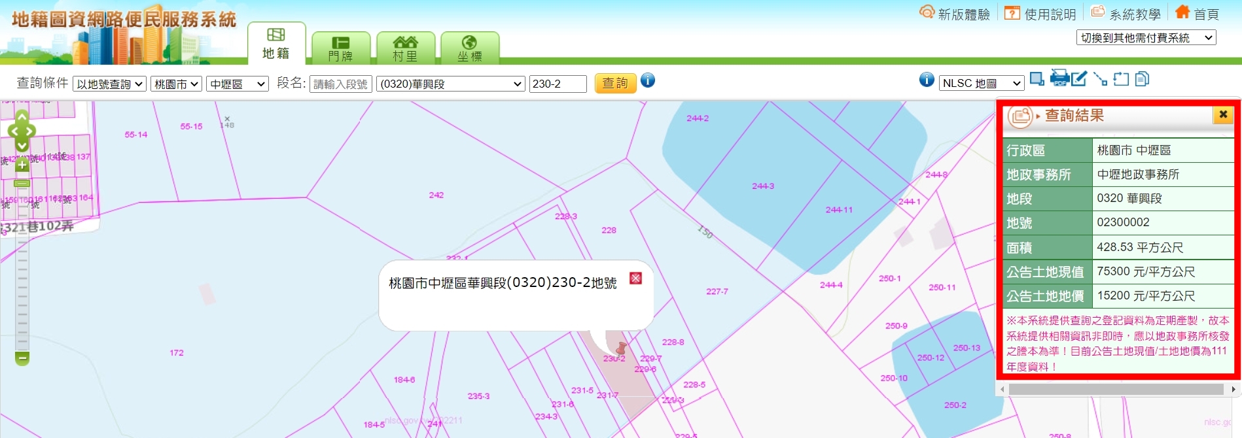Click the map zoom level slider track
This screenshot has width=1242, height=438.
[22, 275]
